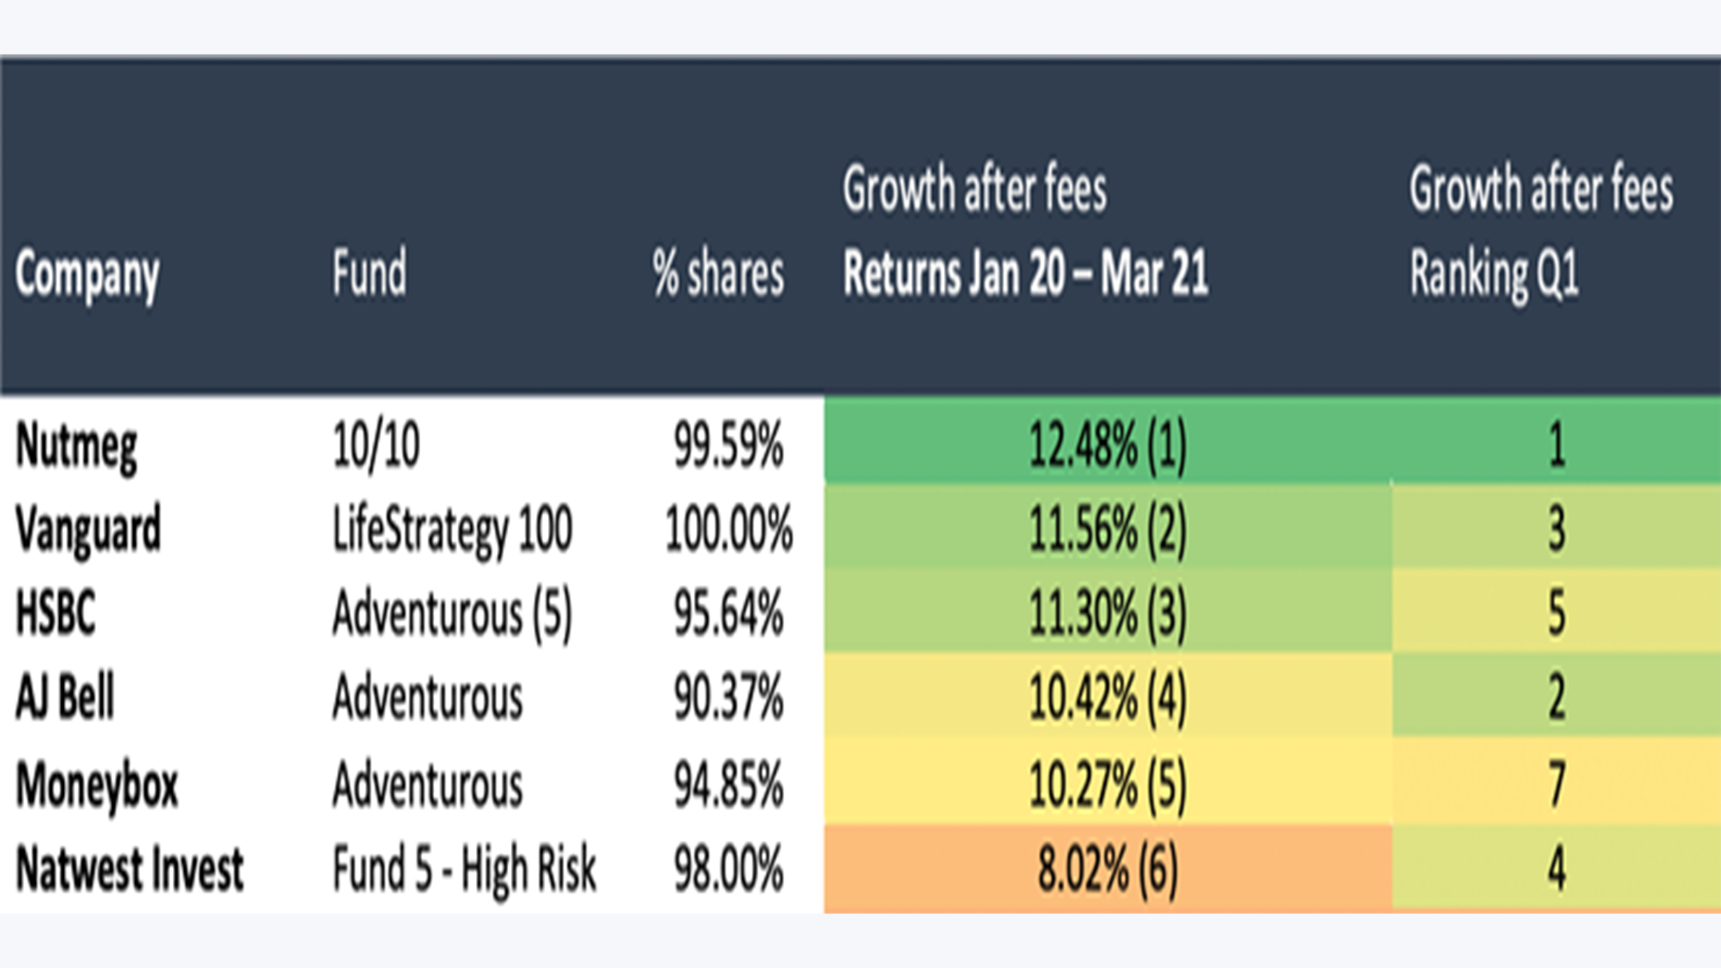The width and height of the screenshot is (1721, 968).
Task: Select the LifeStrategy 100 fund cell
Action: click(x=452, y=530)
